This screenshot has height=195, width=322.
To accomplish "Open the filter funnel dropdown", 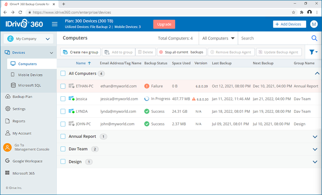I will pyautogui.click(x=314, y=52).
